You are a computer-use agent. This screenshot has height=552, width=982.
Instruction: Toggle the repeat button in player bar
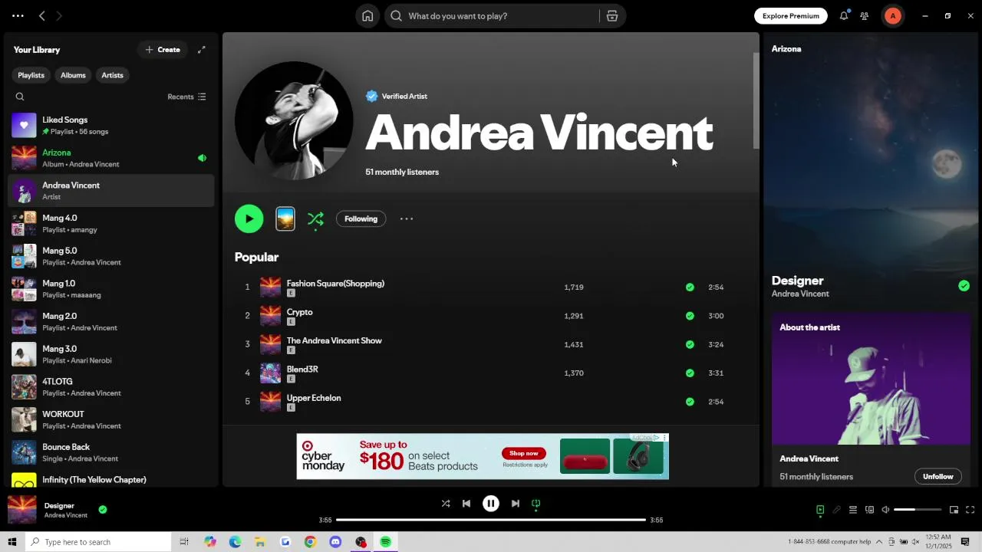(x=536, y=504)
